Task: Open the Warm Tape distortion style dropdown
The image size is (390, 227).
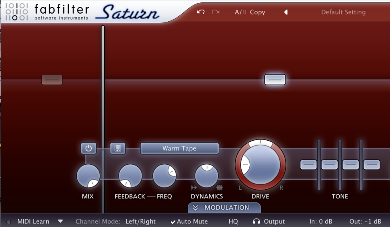Action: pos(180,148)
